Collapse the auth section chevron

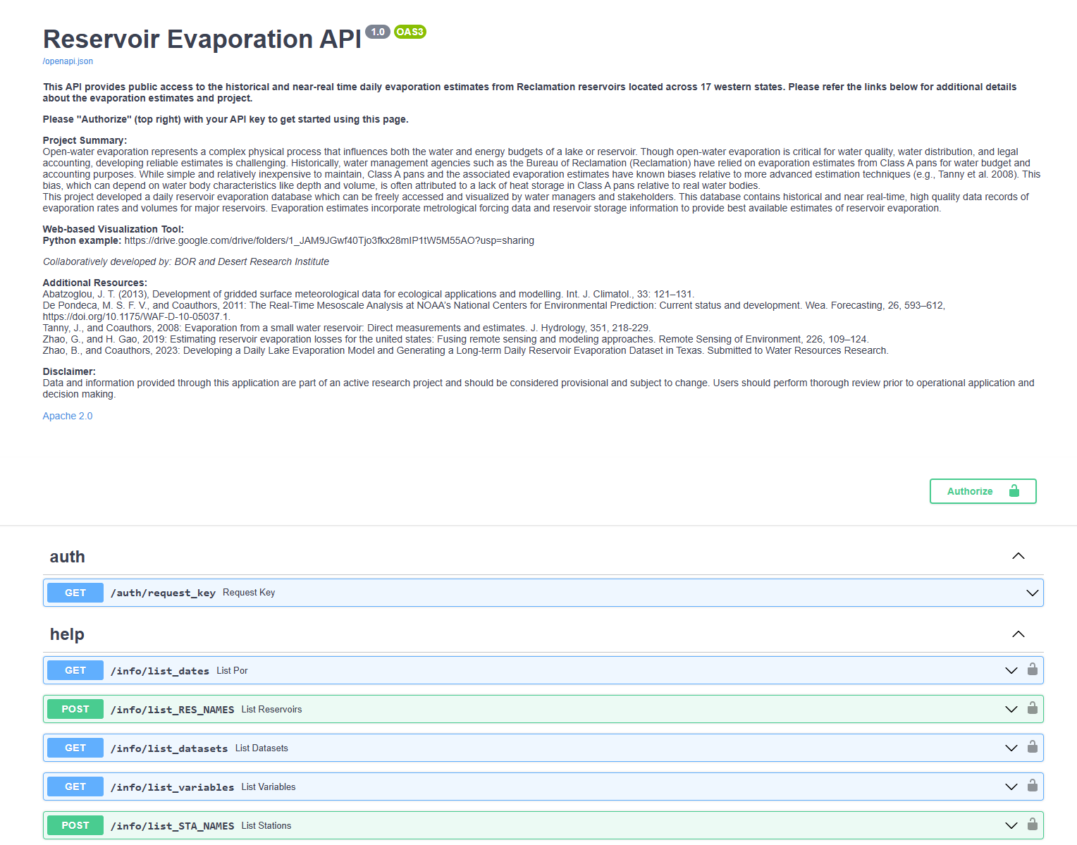1018,556
